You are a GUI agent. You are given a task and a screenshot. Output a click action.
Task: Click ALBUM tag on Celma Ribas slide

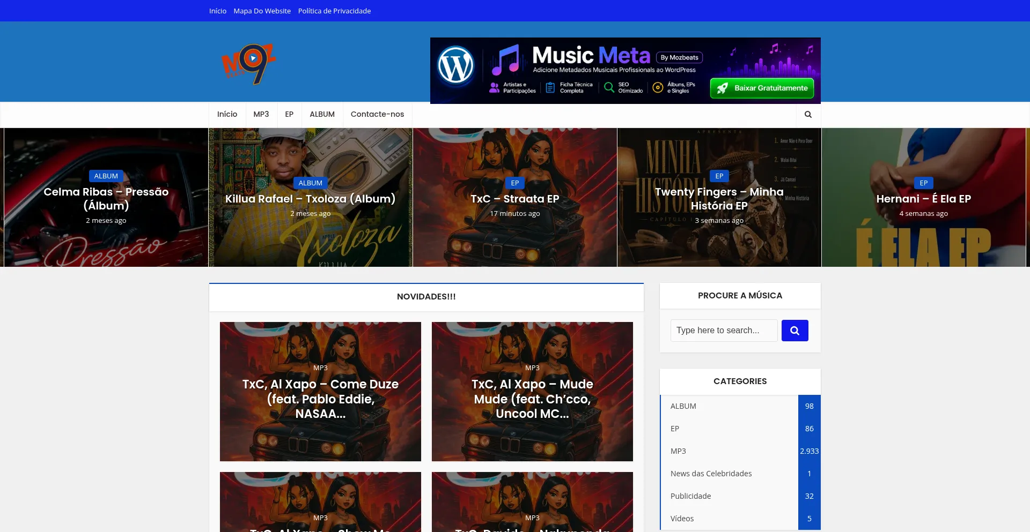106,176
